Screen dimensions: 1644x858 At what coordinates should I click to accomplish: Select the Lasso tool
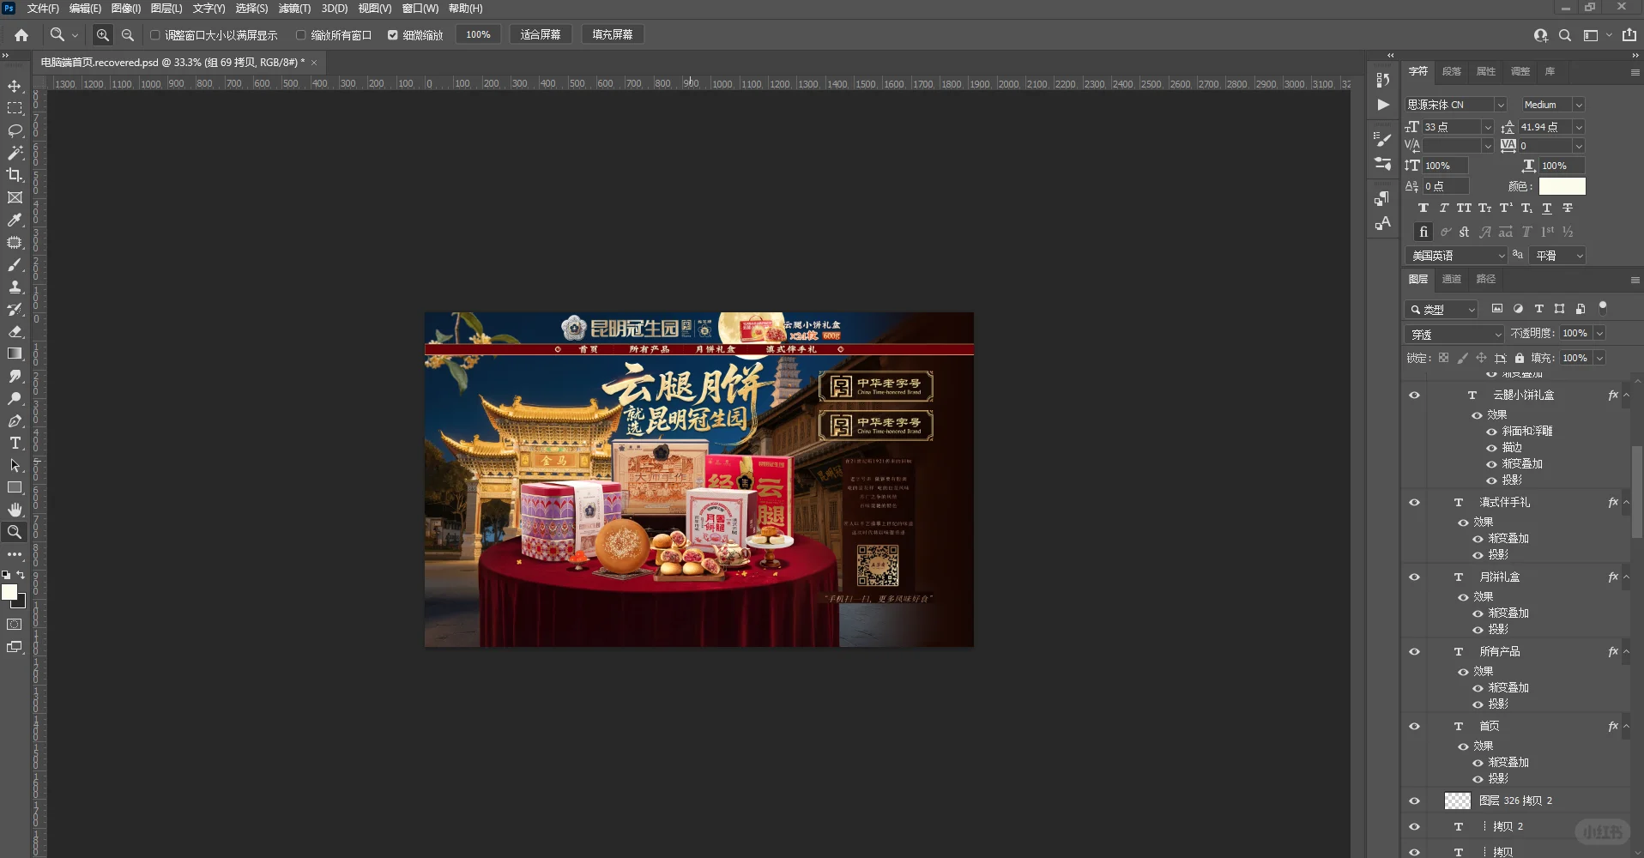15,130
